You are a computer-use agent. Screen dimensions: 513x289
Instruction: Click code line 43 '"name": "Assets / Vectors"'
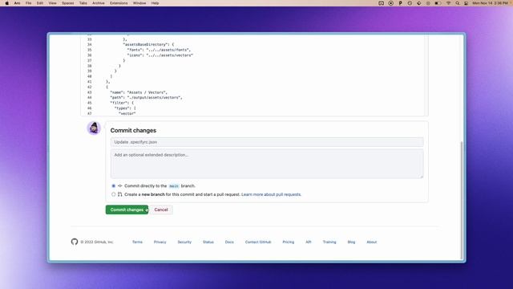[x=139, y=92]
